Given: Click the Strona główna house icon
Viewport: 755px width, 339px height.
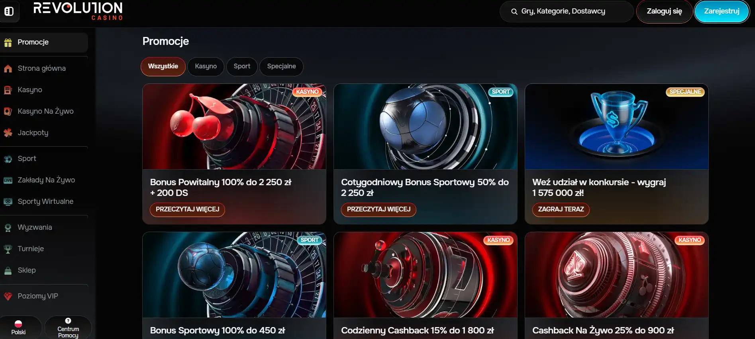Looking at the screenshot, I should point(8,69).
